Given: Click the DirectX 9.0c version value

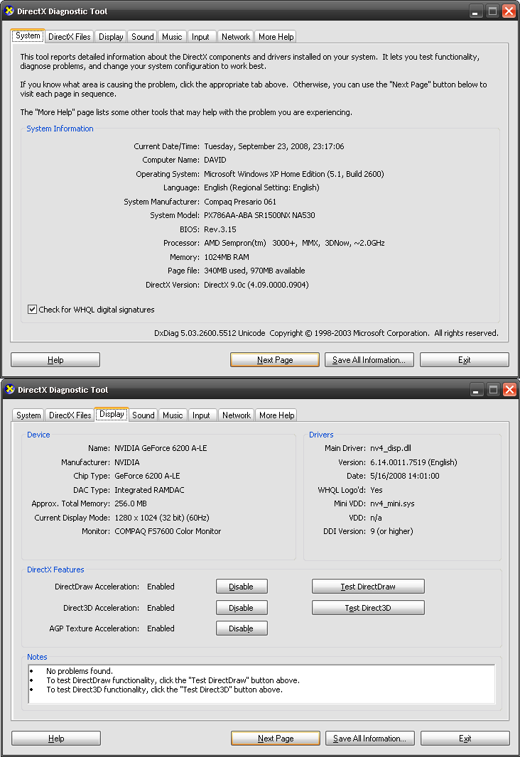Looking at the screenshot, I should pos(256,285).
